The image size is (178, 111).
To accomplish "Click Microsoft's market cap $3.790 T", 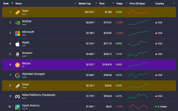I will 90,33.
